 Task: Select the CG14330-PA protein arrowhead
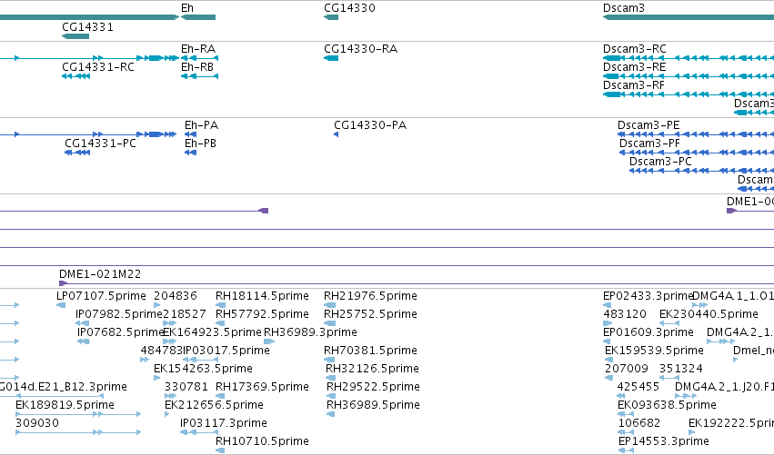tap(337, 134)
